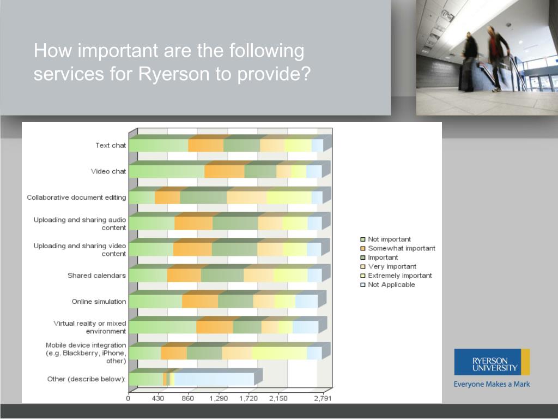Click the Very important legend swatch
The height and width of the screenshot is (419, 558).
point(362,266)
